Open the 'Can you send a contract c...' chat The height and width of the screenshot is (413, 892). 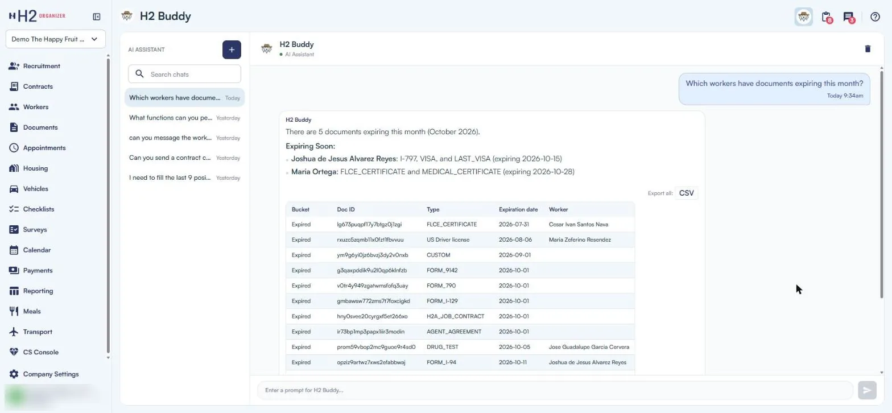(185, 158)
